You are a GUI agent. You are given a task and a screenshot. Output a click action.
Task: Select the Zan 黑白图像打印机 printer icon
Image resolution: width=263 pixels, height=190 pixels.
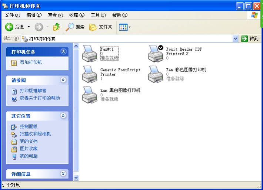coord(90,95)
